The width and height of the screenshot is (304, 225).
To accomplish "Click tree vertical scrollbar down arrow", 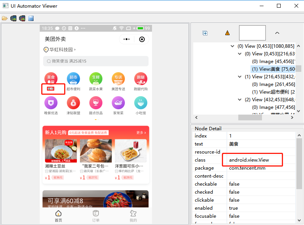I will click(x=299, y=111).
